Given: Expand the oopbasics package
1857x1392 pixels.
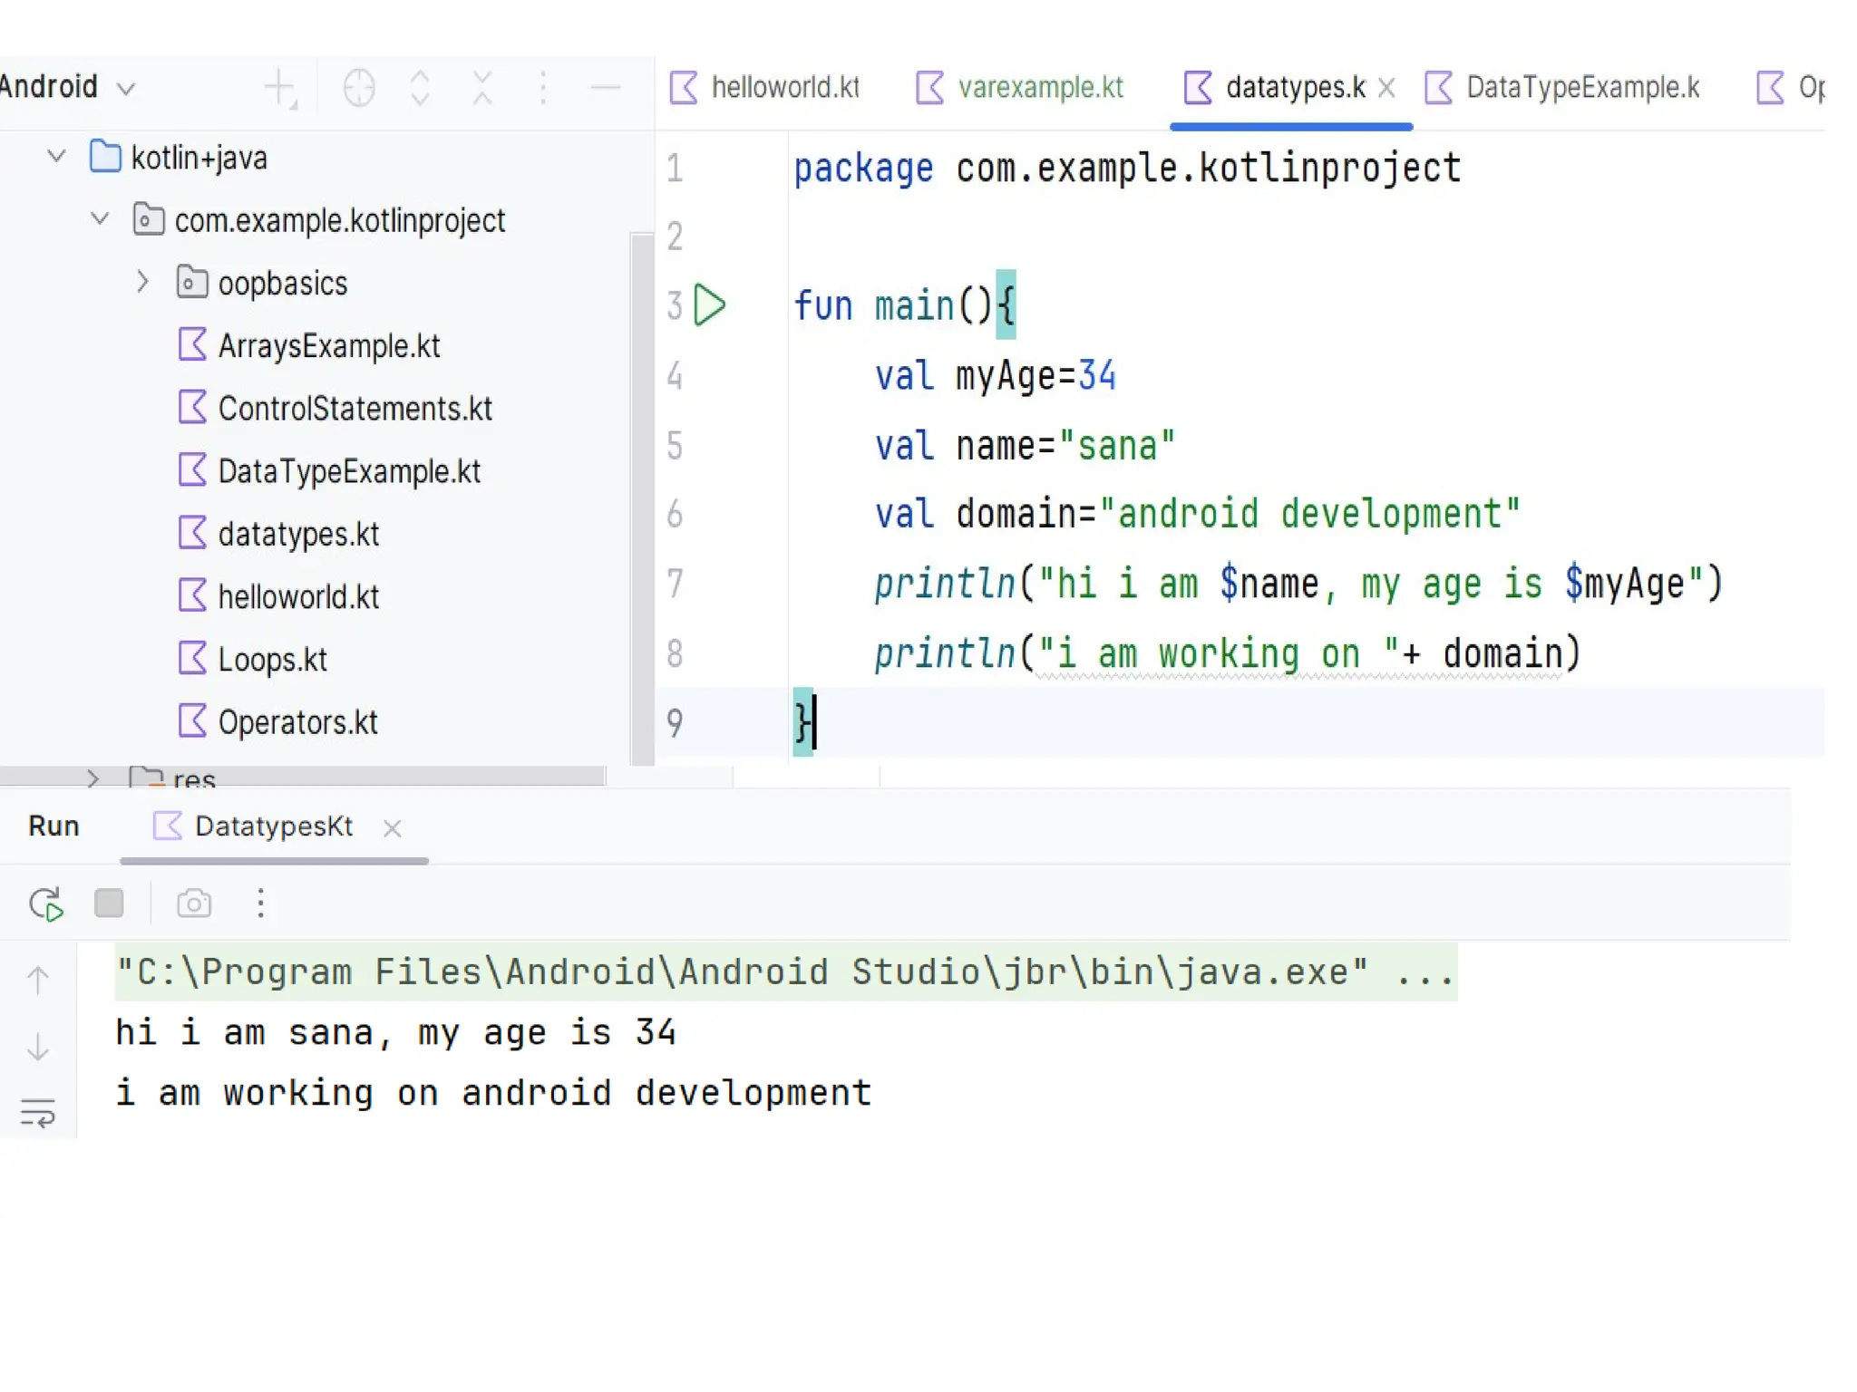Looking at the screenshot, I should tap(142, 282).
